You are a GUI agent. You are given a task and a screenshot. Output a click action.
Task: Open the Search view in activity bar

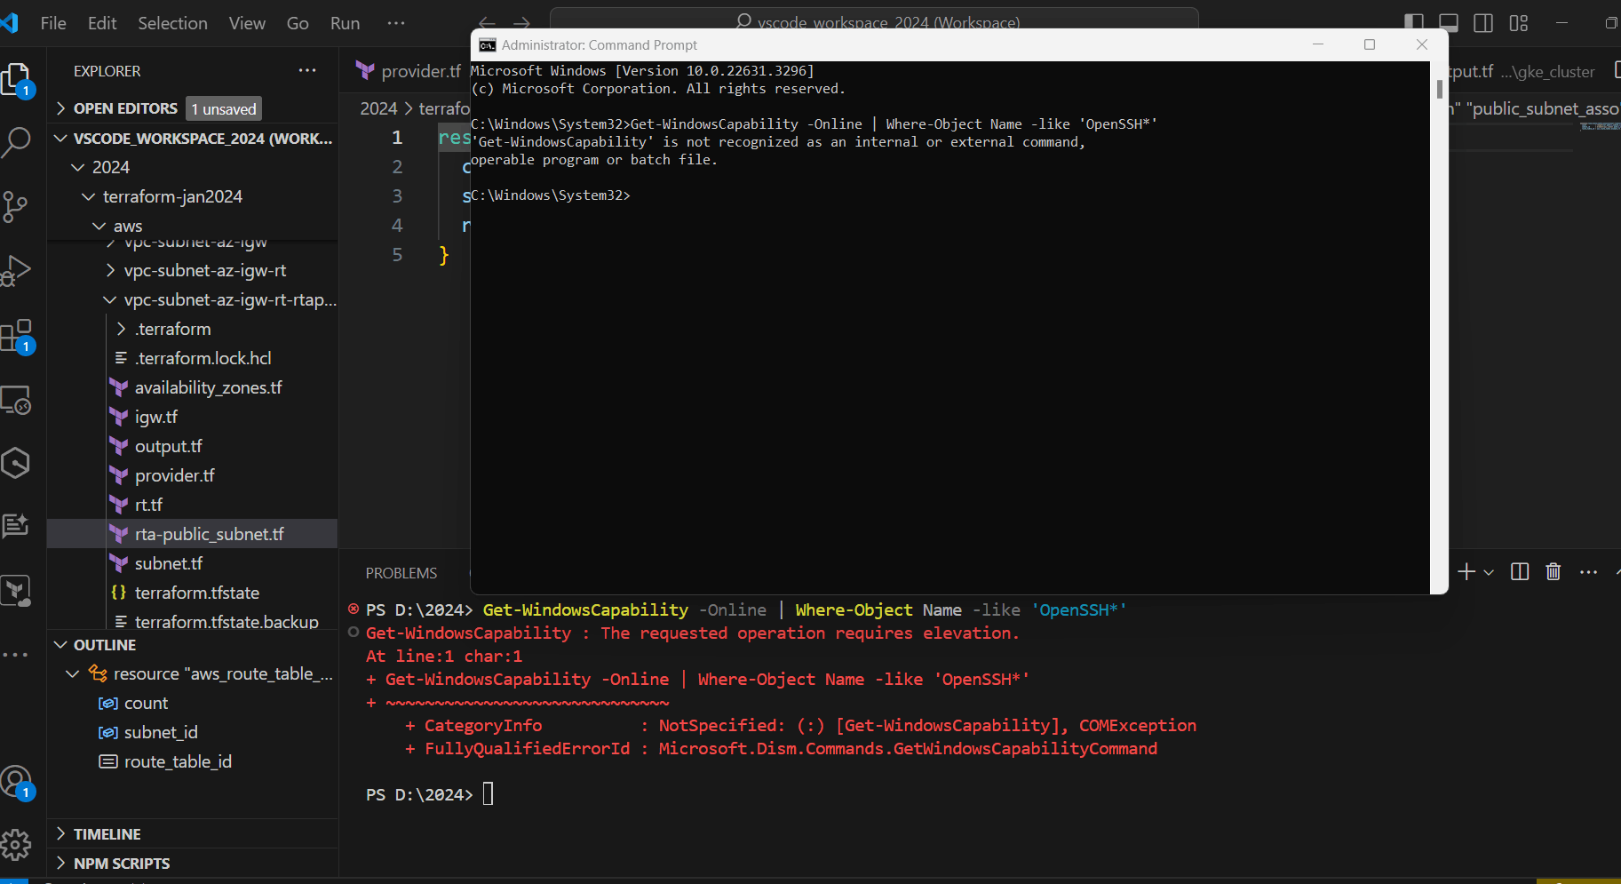click(x=16, y=142)
